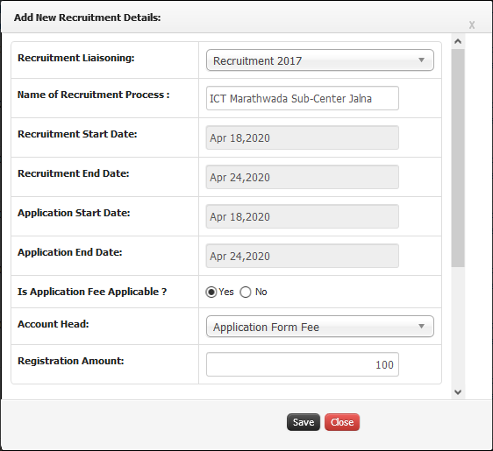The width and height of the screenshot is (493, 451).
Task: Click the Registration Amount field
Action: [x=303, y=364]
